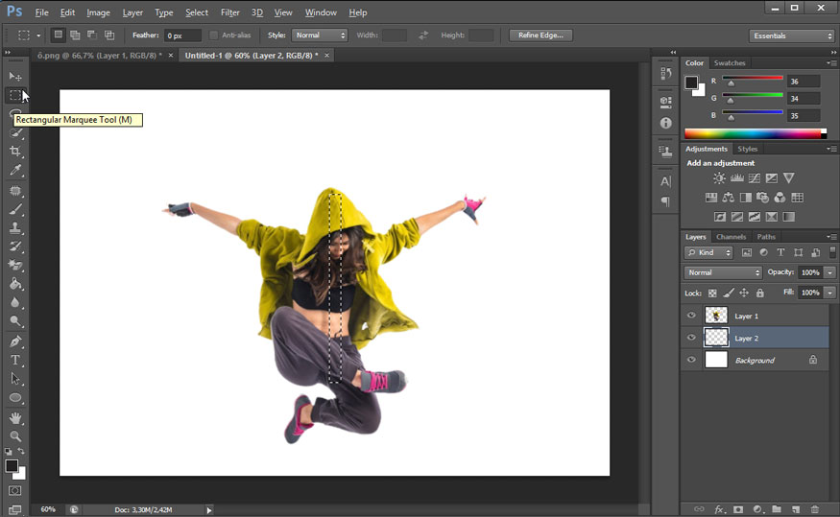Screen dimensions: 840x517
Task: Open the Style dropdown set to Normal
Action: pyautogui.click(x=320, y=35)
